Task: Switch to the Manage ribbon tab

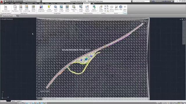Action: tap(41, 3)
